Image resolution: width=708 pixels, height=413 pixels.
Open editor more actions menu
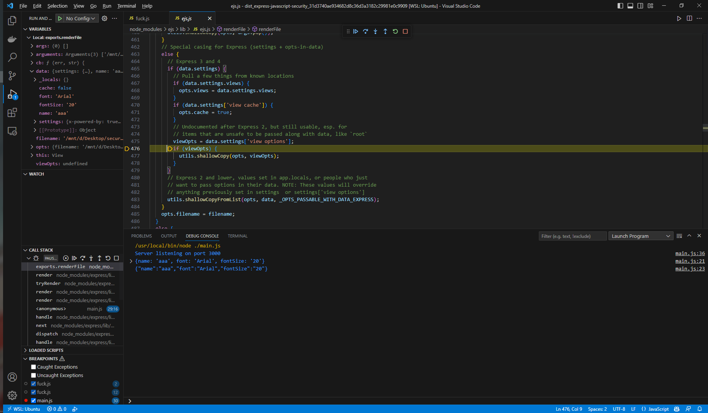click(x=699, y=18)
